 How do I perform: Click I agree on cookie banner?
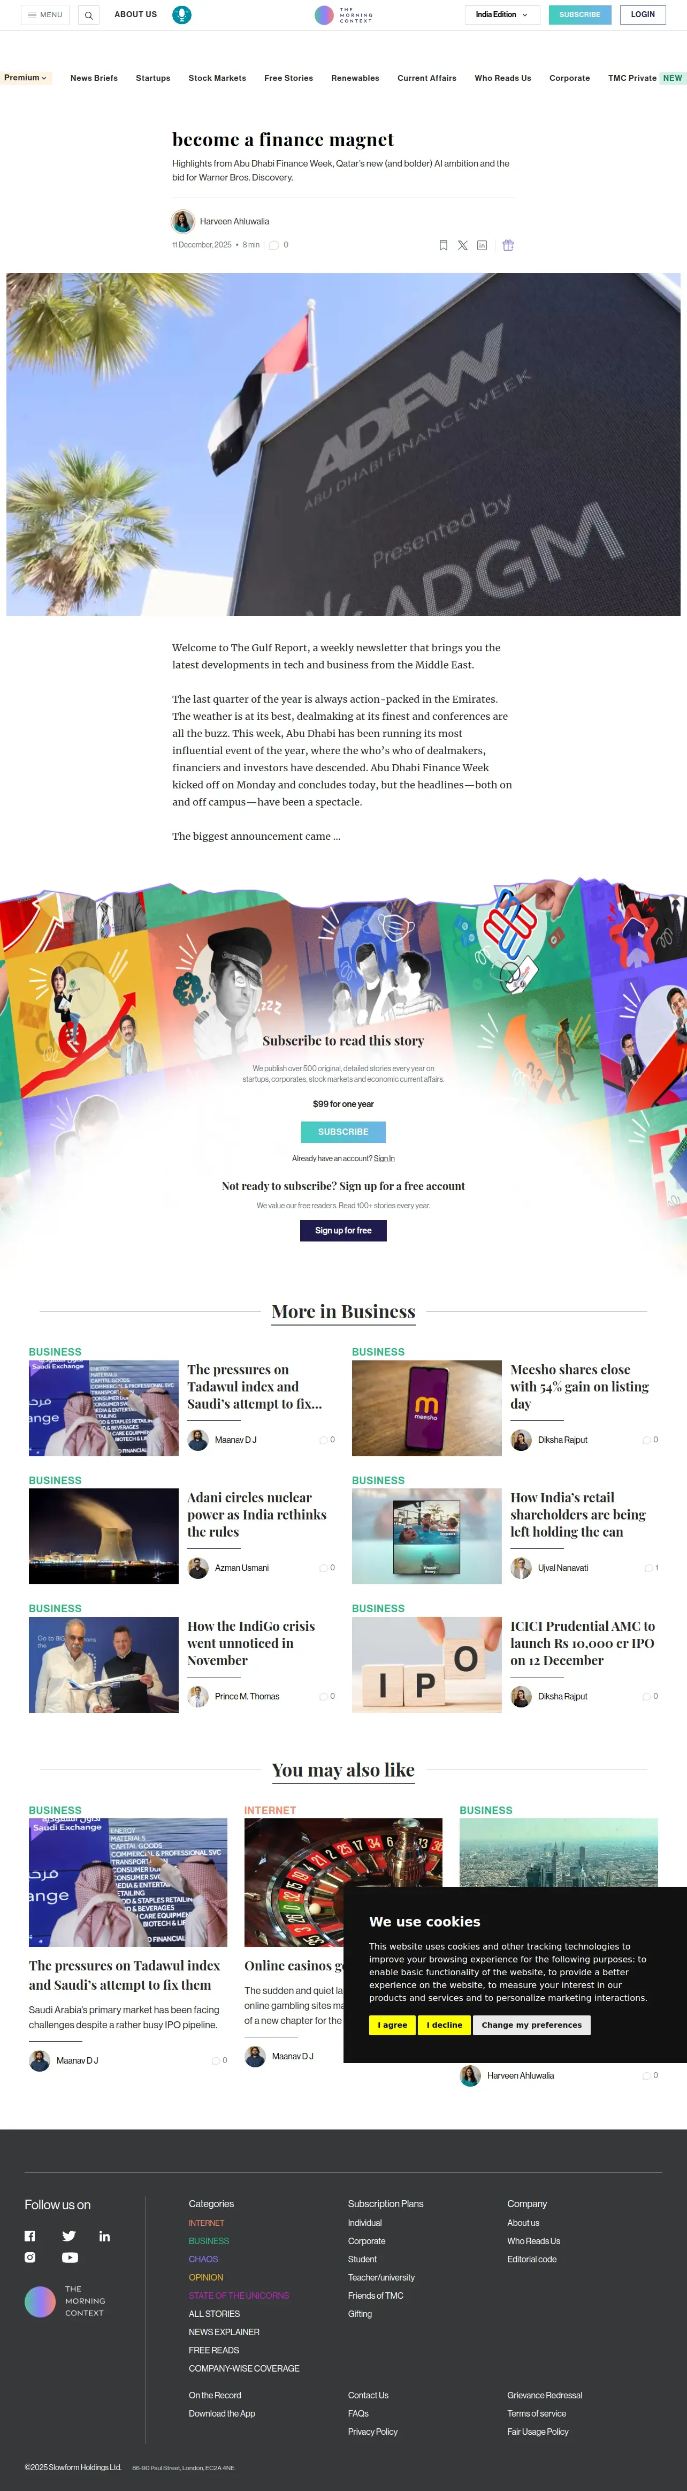(x=392, y=2025)
